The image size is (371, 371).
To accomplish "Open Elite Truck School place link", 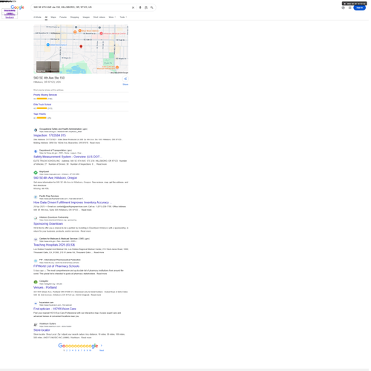I will pos(42,105).
